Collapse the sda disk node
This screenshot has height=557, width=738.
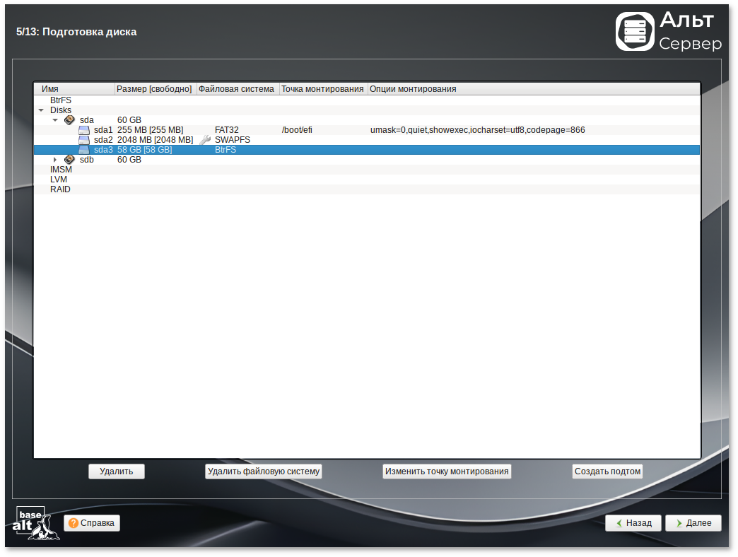pyautogui.click(x=55, y=120)
